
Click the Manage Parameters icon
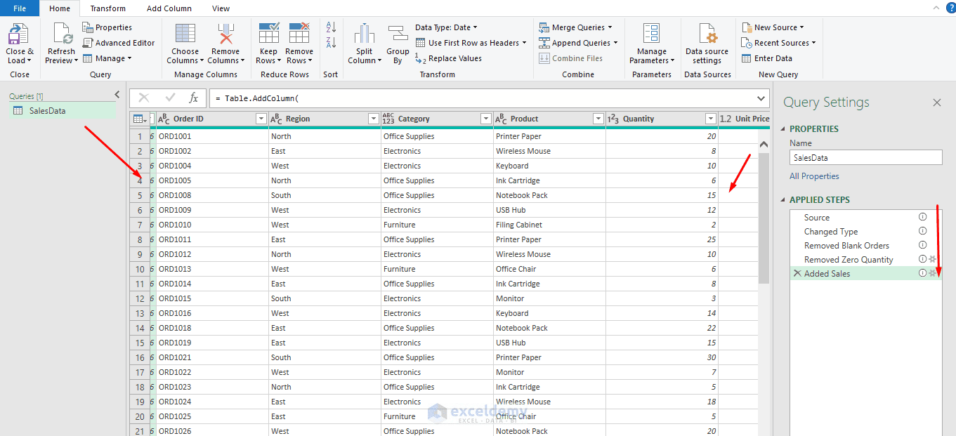[652, 34]
